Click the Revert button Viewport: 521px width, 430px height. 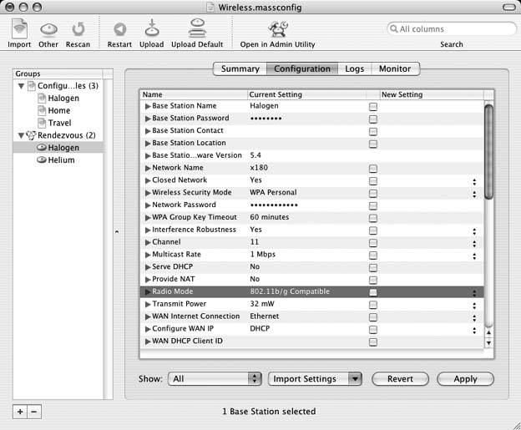(400, 378)
